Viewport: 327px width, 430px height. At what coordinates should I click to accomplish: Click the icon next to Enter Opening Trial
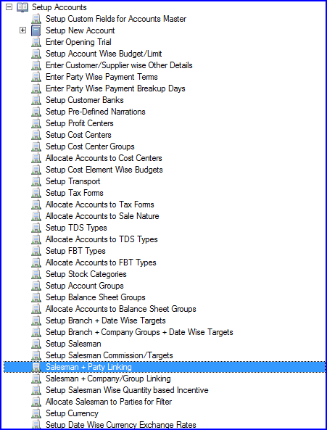point(36,42)
